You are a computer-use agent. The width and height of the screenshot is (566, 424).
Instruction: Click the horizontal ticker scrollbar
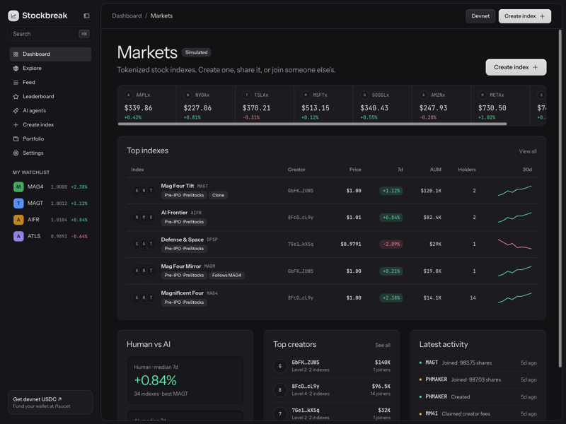point(312,124)
